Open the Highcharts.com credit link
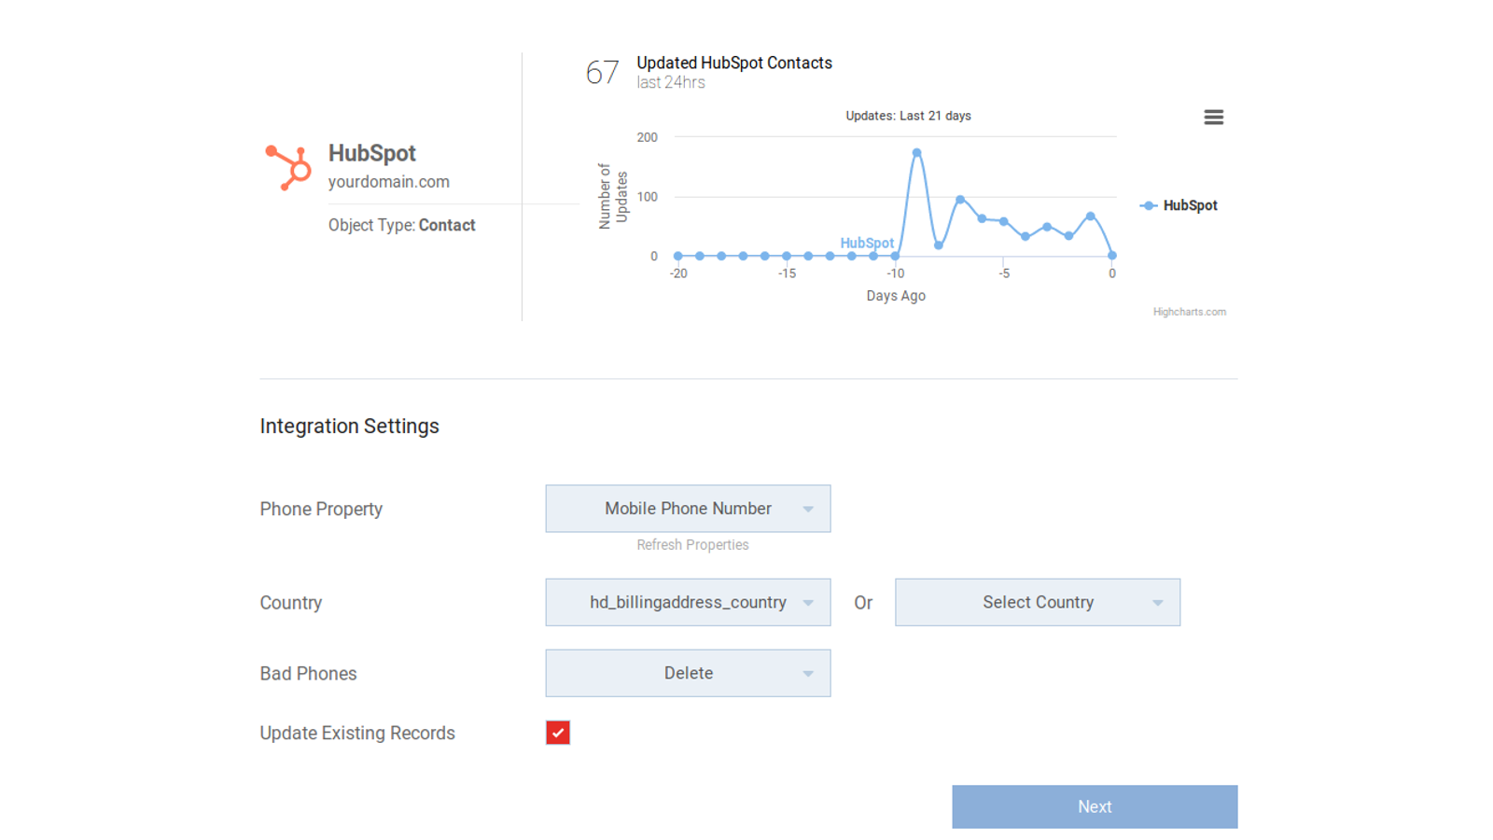Screen dimensions: 1493x840 point(1189,312)
